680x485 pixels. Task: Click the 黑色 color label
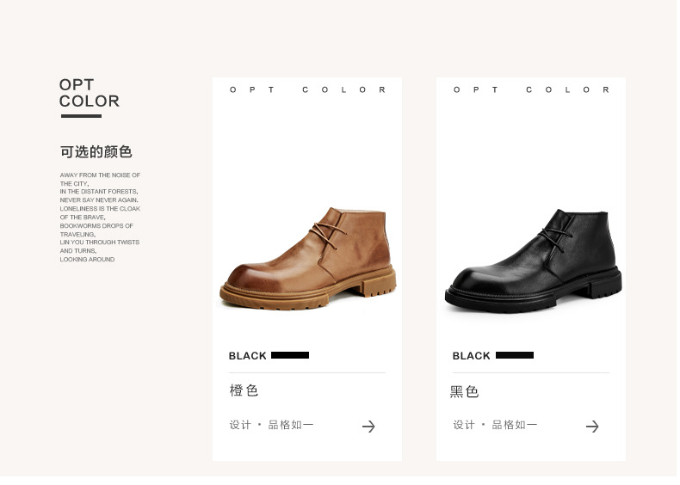[467, 394]
